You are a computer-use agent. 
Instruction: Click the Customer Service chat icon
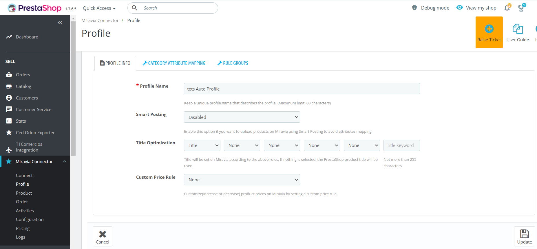9,109
